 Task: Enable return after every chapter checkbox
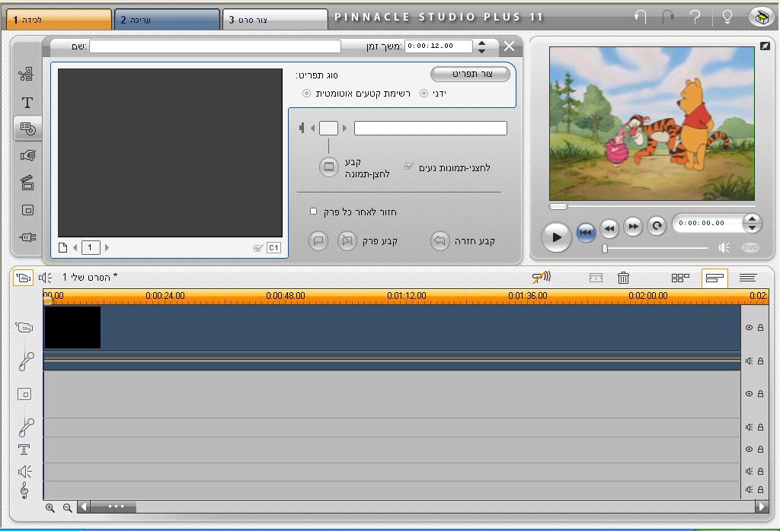(x=313, y=211)
